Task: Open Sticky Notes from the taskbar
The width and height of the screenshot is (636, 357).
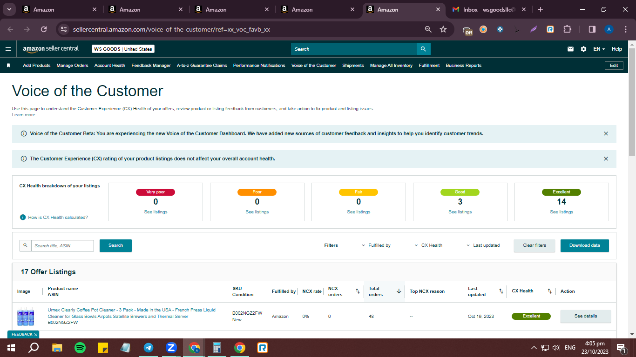Action: [x=103, y=348]
